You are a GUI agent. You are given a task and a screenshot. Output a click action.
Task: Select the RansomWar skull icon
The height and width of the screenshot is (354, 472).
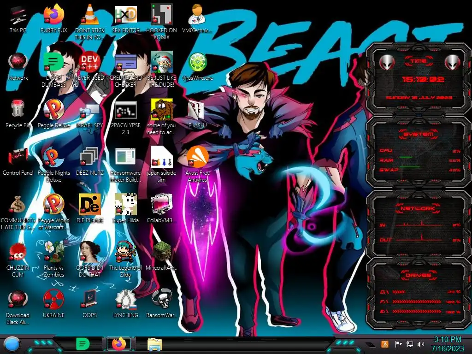[x=161, y=300]
